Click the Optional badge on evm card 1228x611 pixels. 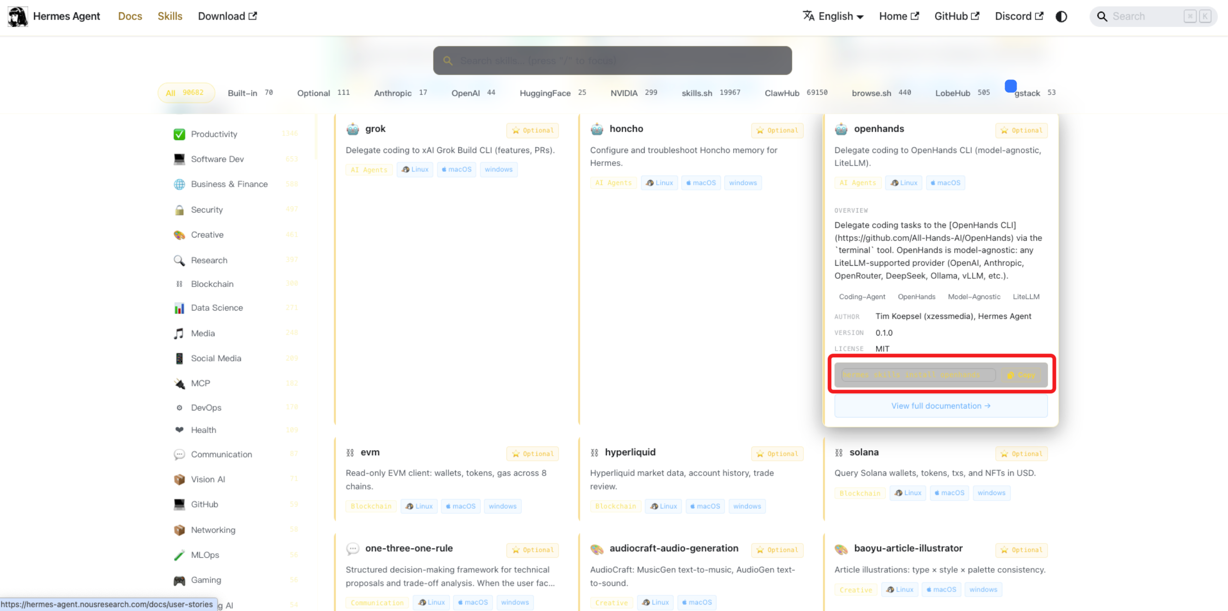pos(532,454)
